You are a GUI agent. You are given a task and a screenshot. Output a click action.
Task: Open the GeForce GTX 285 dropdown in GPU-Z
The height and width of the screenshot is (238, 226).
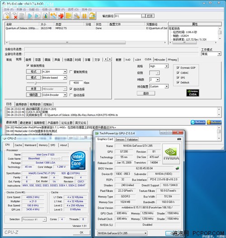coord(122,233)
